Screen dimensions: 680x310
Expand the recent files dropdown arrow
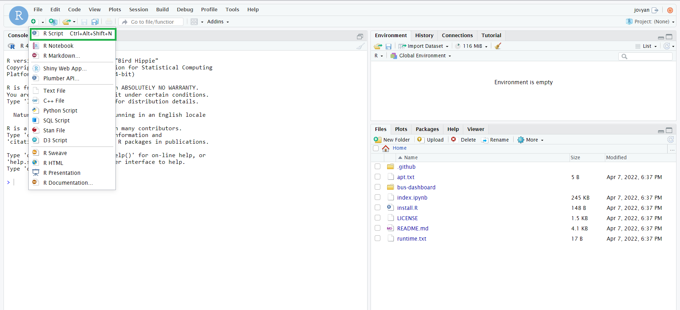click(x=74, y=22)
